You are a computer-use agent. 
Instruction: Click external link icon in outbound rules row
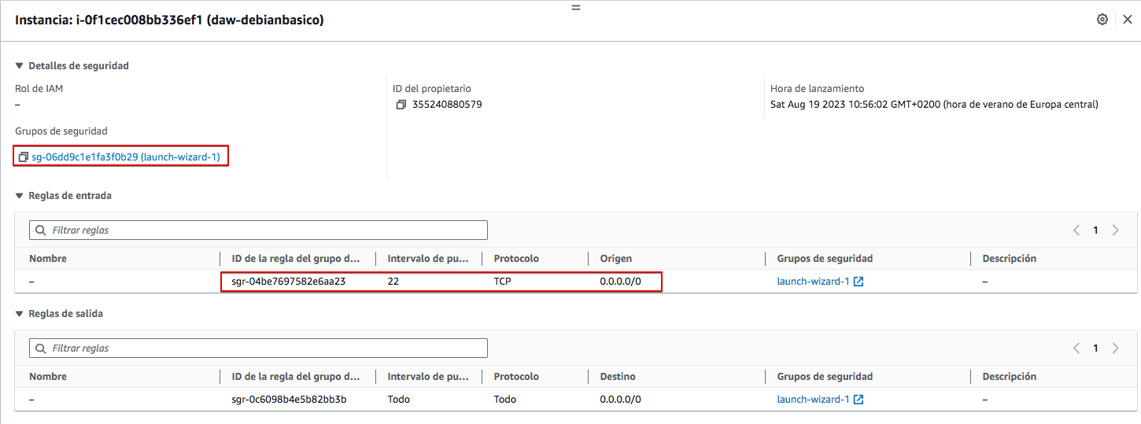pos(859,400)
